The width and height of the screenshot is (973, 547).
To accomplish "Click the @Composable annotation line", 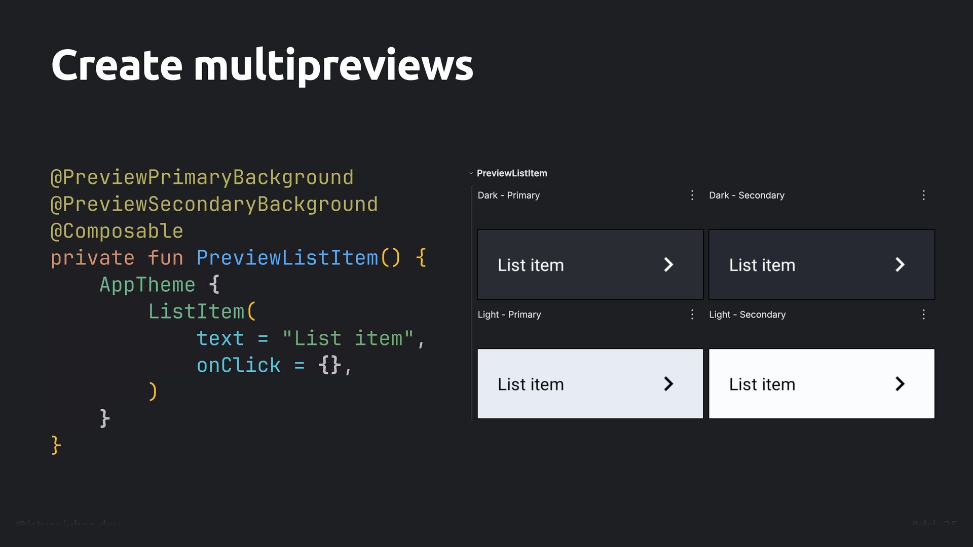I will (117, 231).
